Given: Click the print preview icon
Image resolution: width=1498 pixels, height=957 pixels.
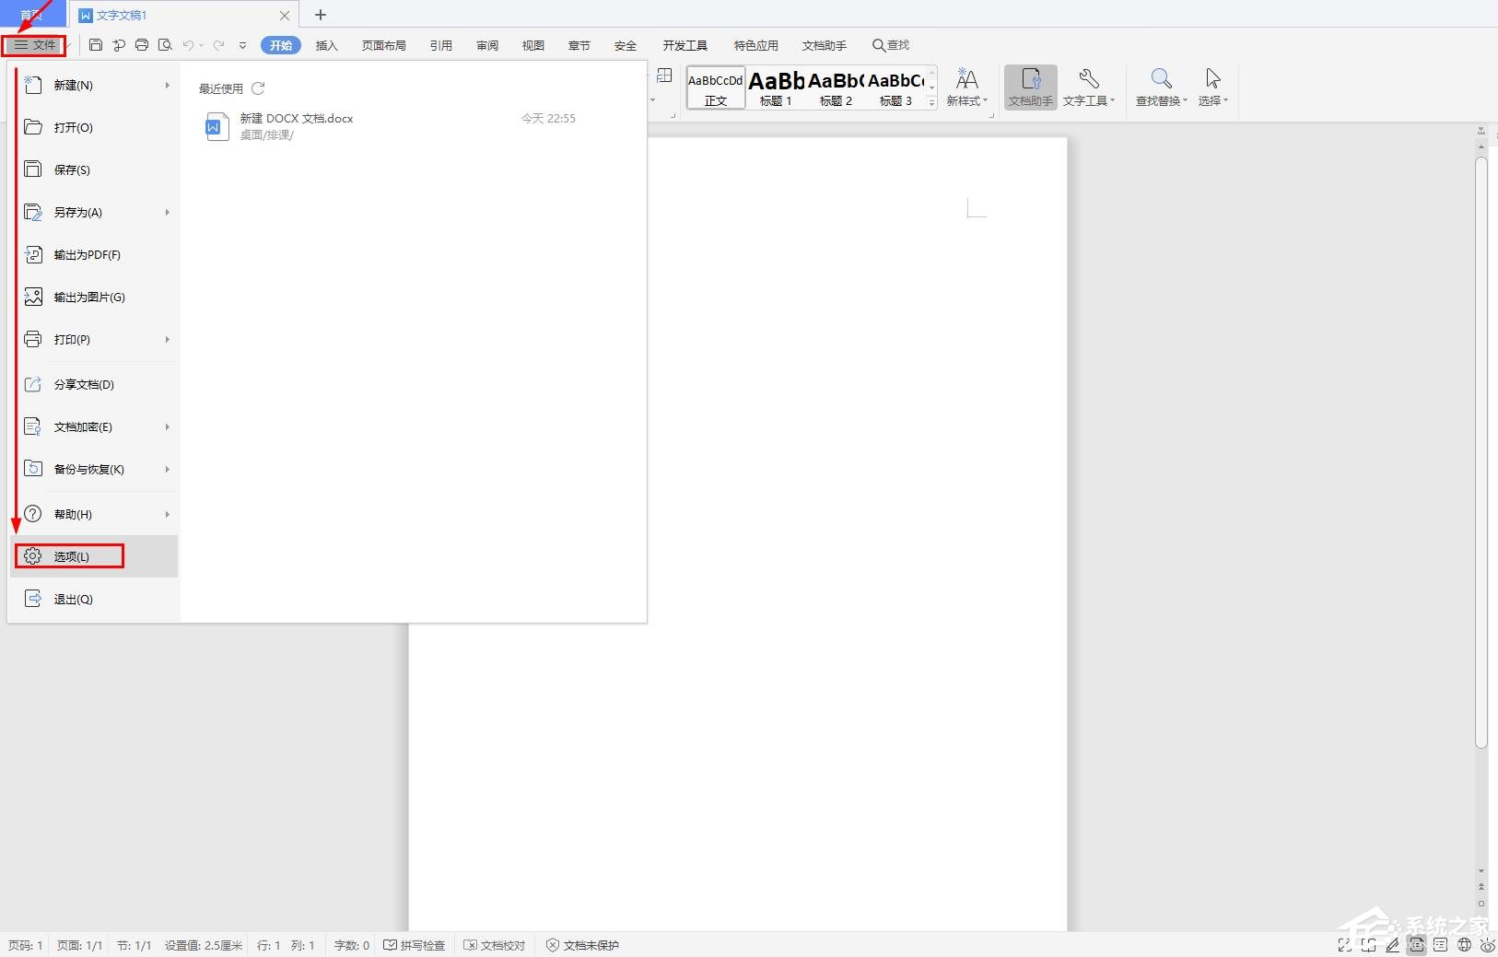Looking at the screenshot, I should click(165, 45).
